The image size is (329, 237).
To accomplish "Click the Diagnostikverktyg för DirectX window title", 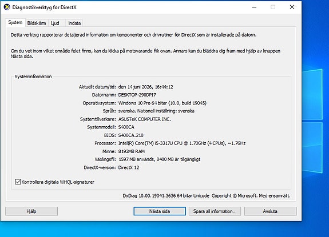I will click(44, 7).
